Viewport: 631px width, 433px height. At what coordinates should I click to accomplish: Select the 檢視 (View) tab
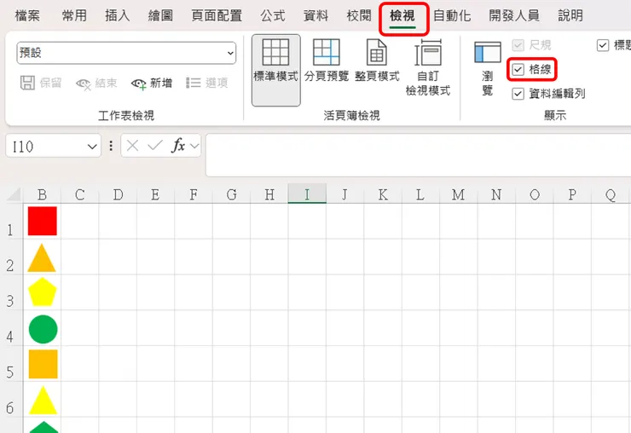point(402,15)
